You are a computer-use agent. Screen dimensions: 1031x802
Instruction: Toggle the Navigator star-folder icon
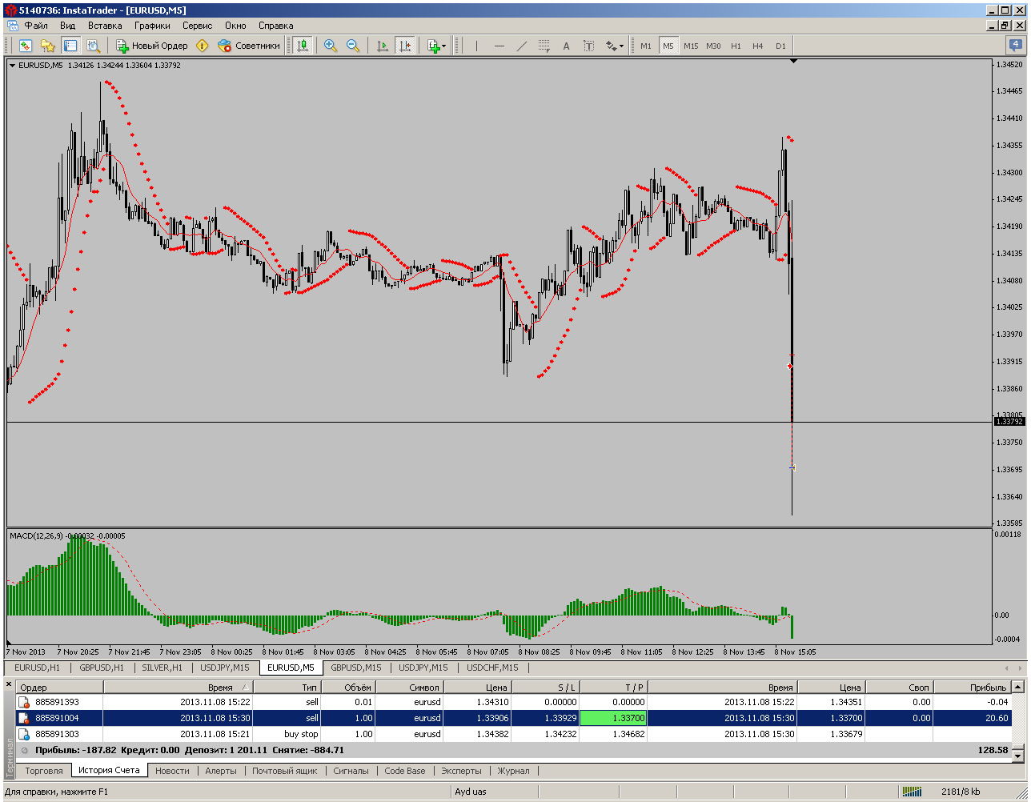48,46
